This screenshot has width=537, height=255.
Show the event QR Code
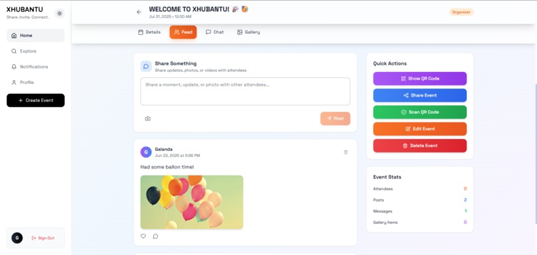[420, 79]
